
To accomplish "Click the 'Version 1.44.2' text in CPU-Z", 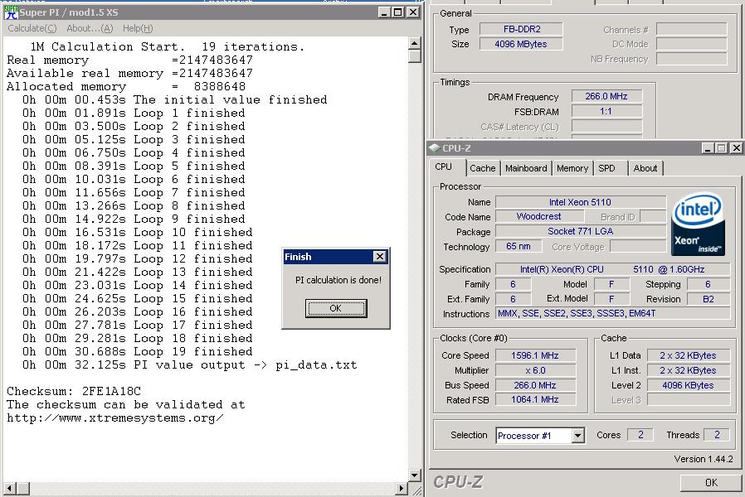I will point(704,459).
